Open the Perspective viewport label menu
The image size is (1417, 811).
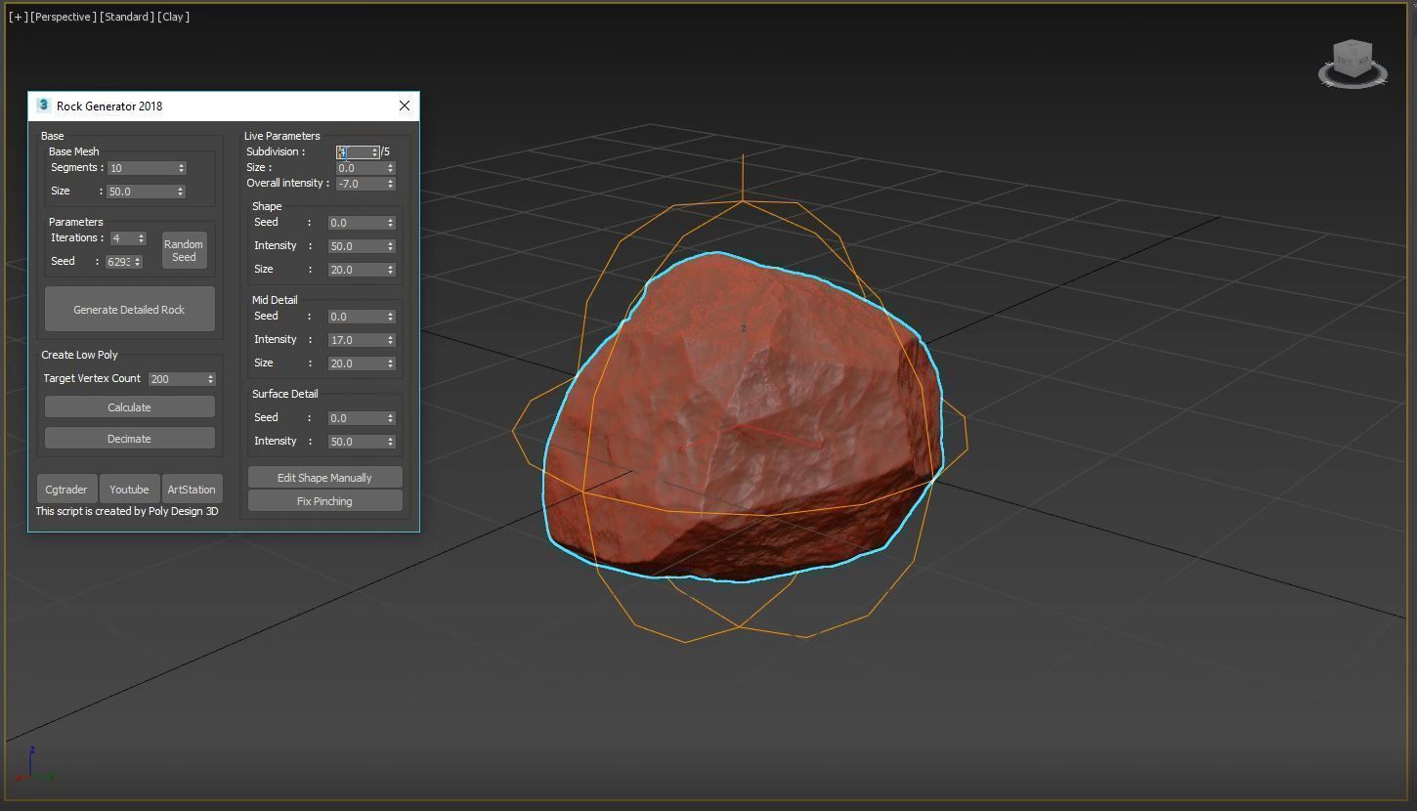point(64,17)
